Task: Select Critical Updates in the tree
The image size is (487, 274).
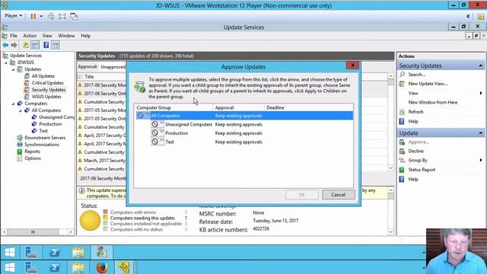Action: click(47, 83)
